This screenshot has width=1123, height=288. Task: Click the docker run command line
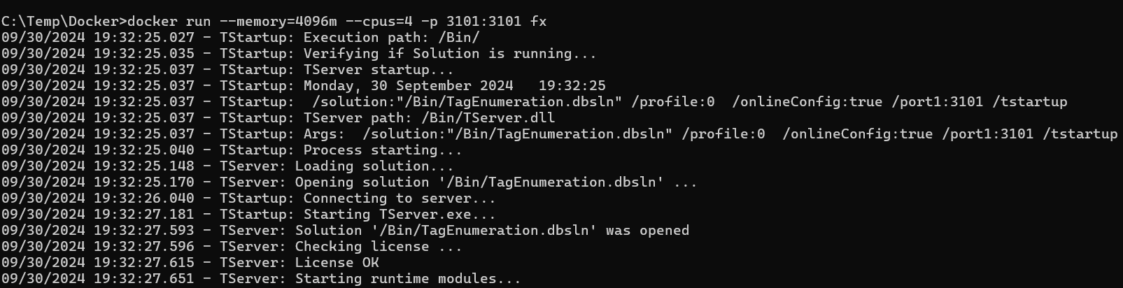pyautogui.click(x=274, y=22)
